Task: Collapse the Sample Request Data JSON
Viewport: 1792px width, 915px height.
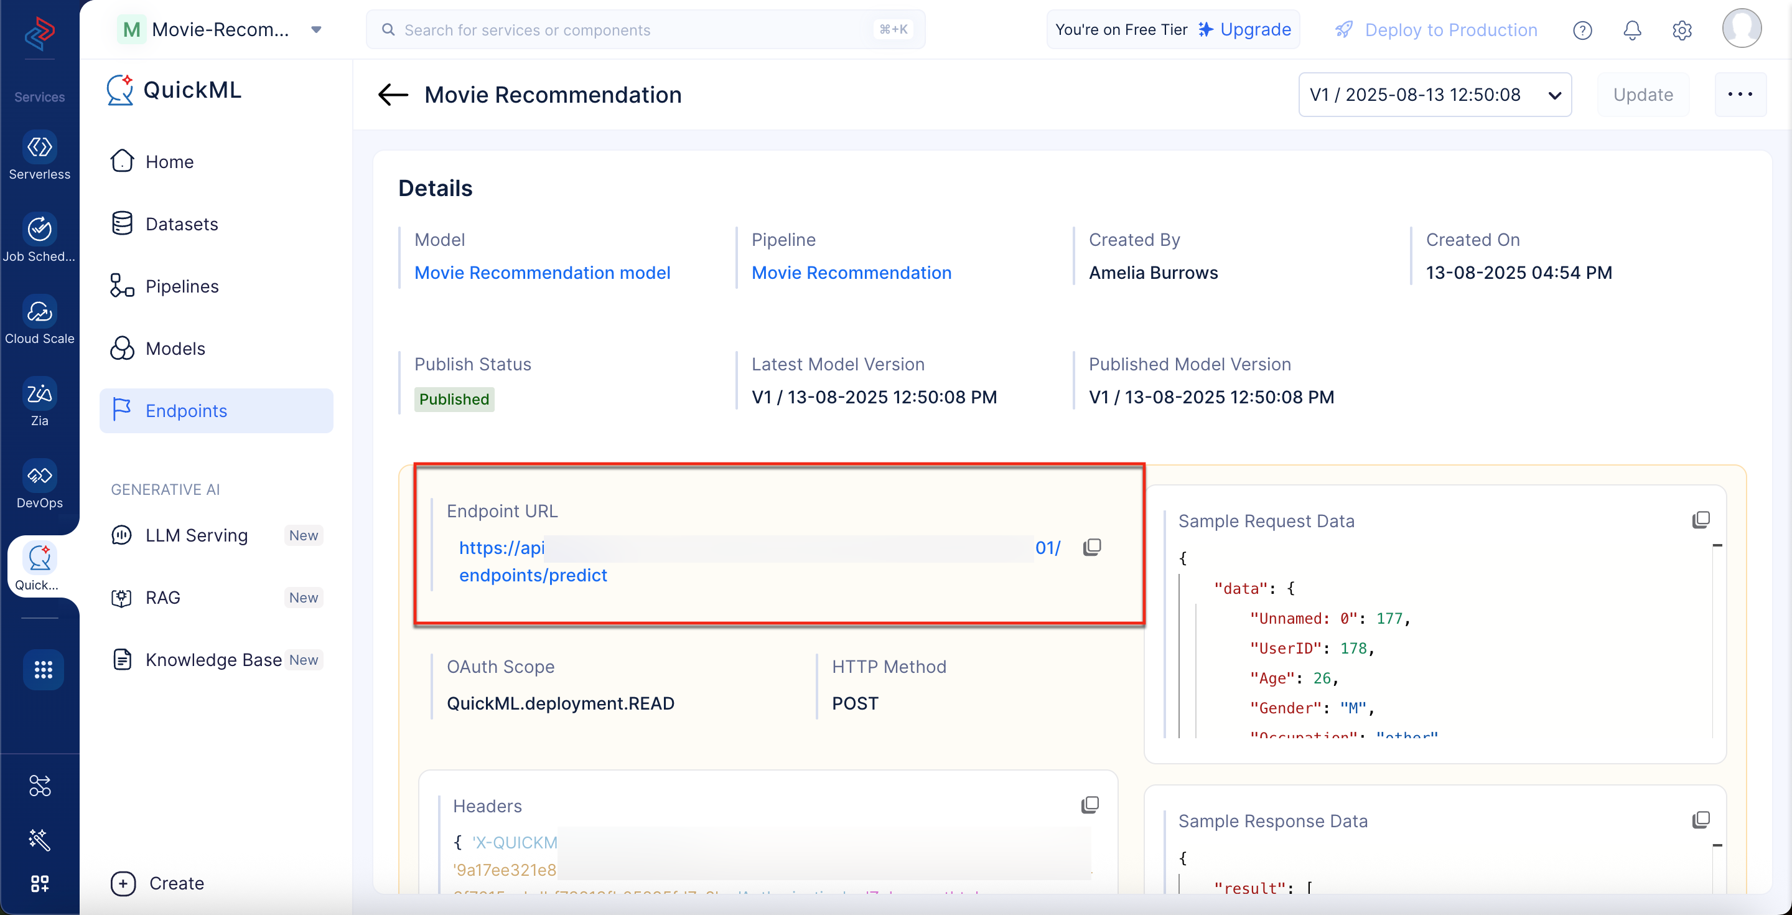Action: [1717, 545]
